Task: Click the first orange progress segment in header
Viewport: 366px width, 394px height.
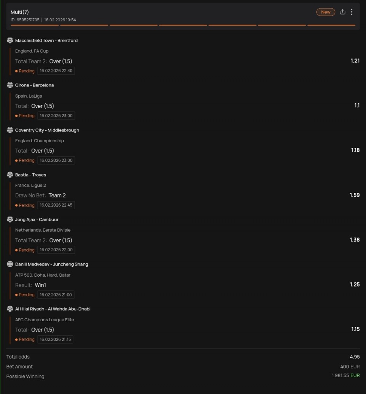Action: tap(35, 25)
